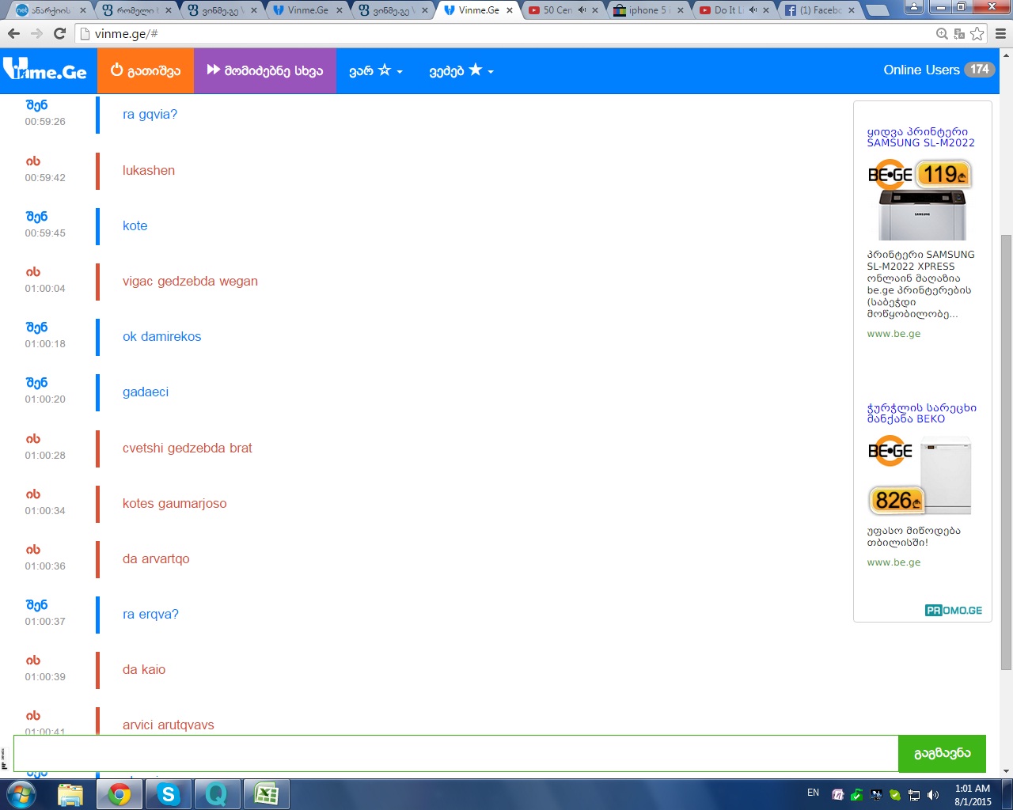The height and width of the screenshot is (810, 1013).
Task: Click the timestamp 01:00:04
Action: (x=45, y=289)
